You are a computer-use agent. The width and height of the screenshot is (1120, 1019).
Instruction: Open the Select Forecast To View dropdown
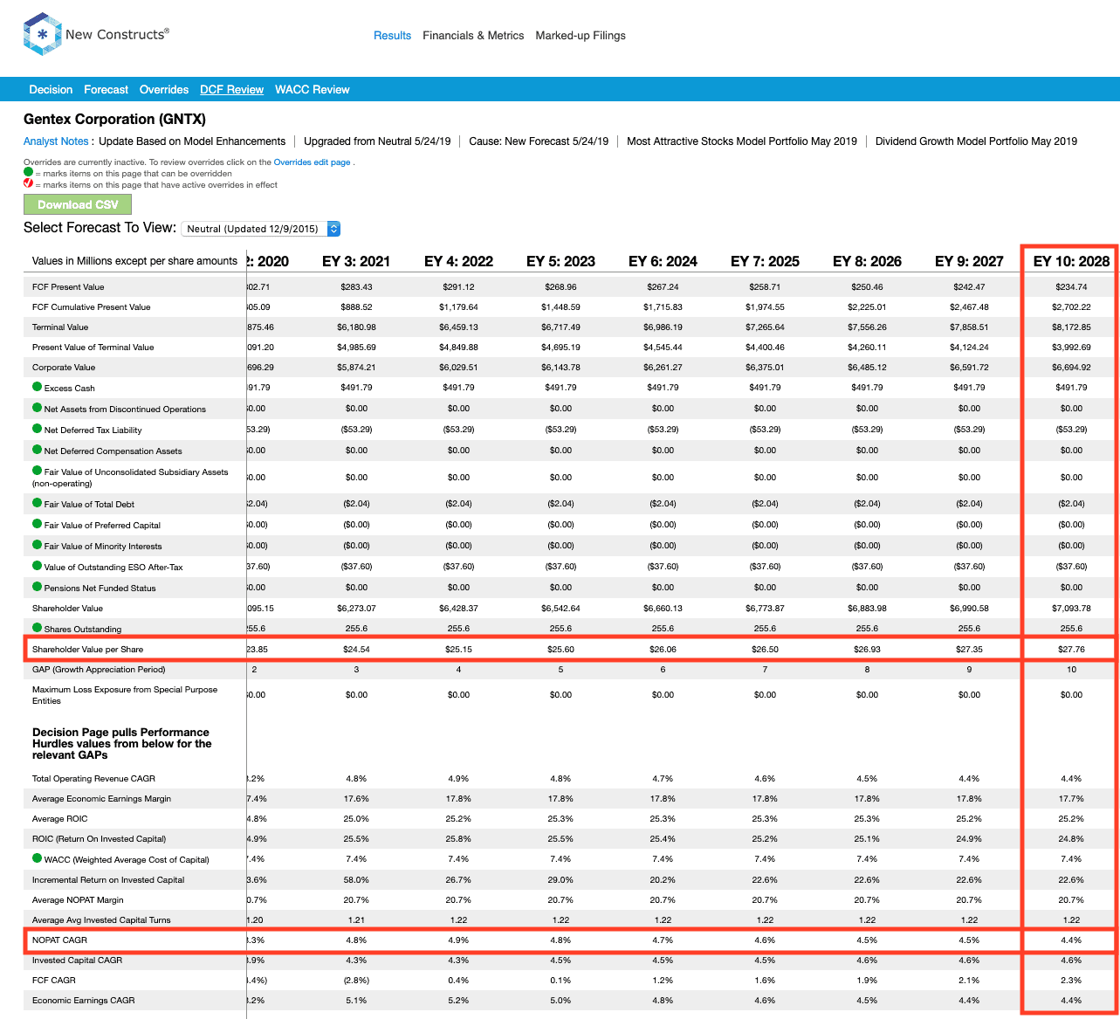262,229
